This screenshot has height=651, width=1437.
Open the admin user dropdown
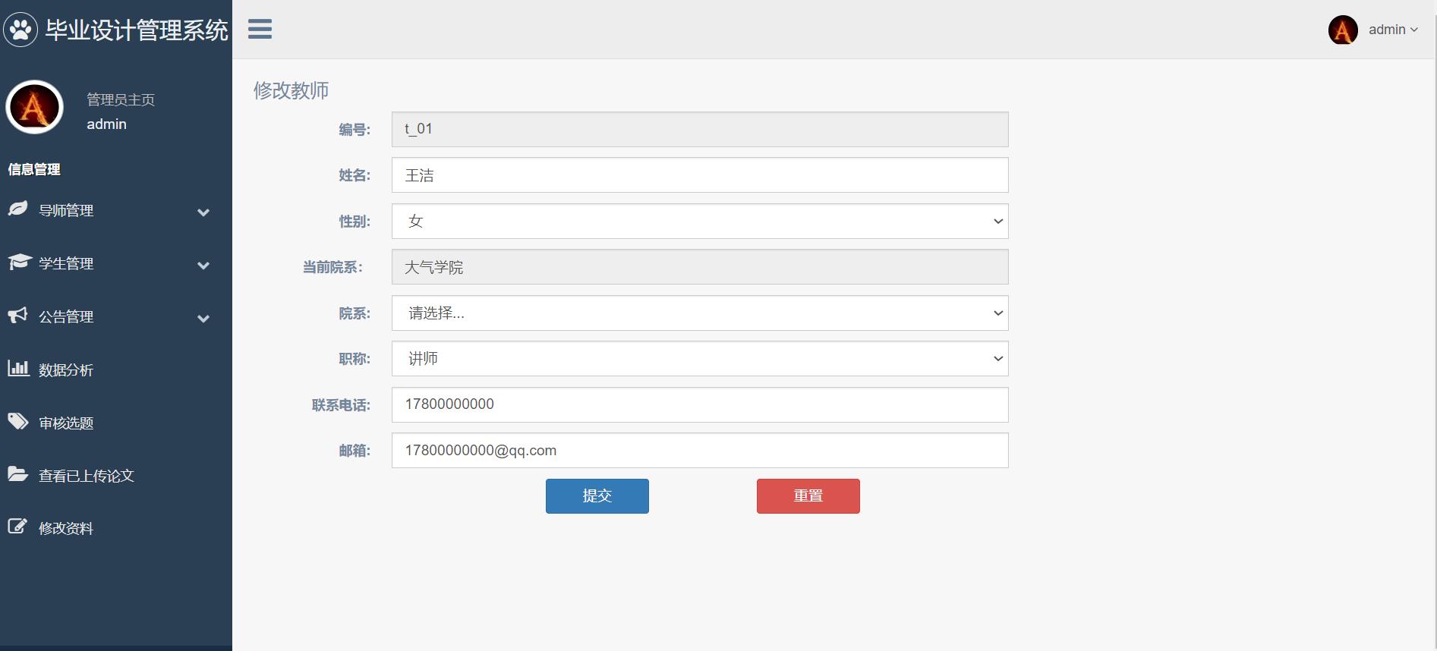1393,30
